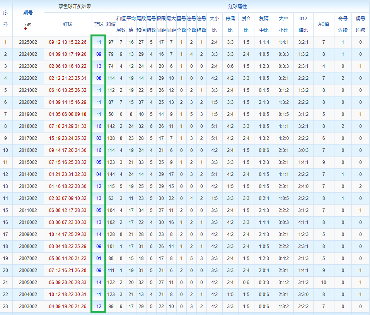Click the 偶号连续 column header
This screenshot has width=370, height=315.
pyautogui.click(x=360, y=24)
